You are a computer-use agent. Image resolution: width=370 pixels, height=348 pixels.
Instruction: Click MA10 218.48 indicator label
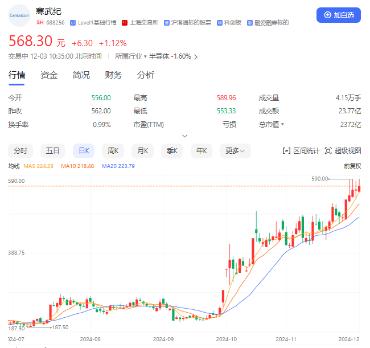pyautogui.click(x=77, y=166)
